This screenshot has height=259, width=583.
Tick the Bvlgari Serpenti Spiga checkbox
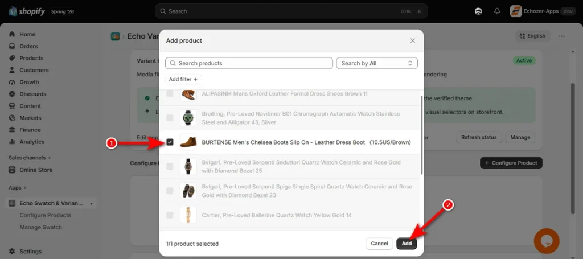coord(170,191)
